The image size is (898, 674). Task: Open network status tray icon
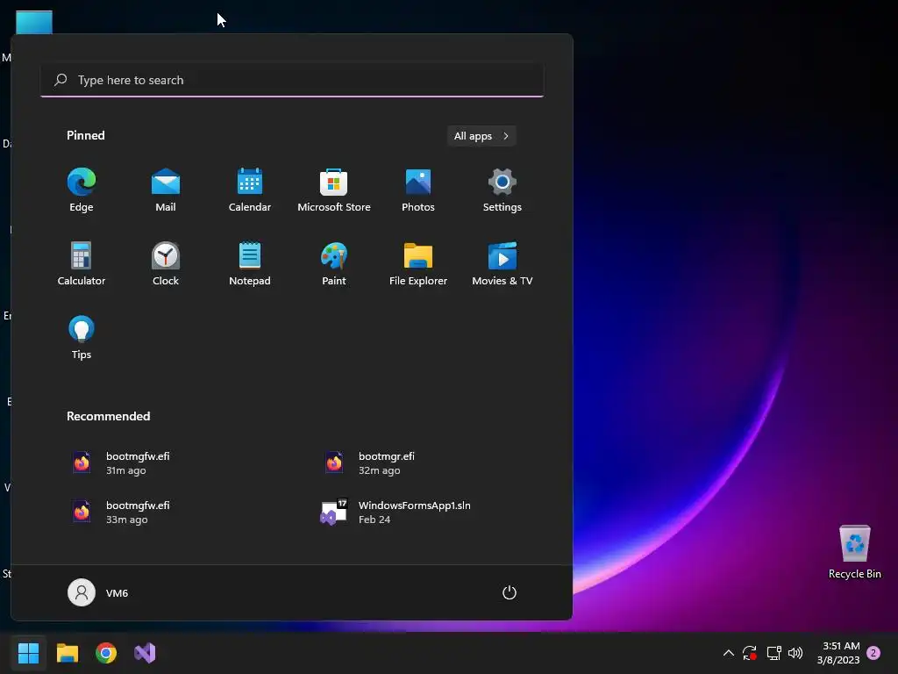coord(773,653)
